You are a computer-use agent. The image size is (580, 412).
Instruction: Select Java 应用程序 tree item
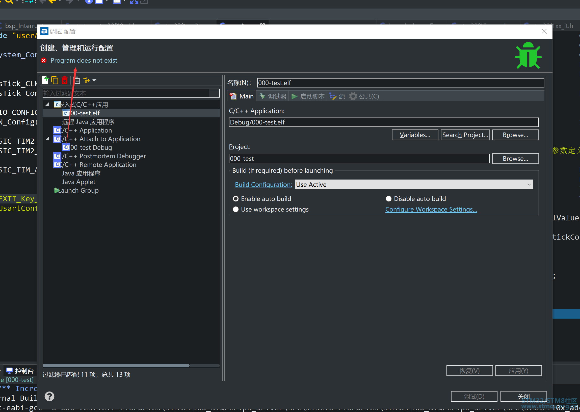pyautogui.click(x=81, y=173)
